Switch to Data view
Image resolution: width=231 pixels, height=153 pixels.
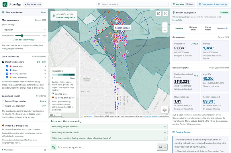pos(190,4)
